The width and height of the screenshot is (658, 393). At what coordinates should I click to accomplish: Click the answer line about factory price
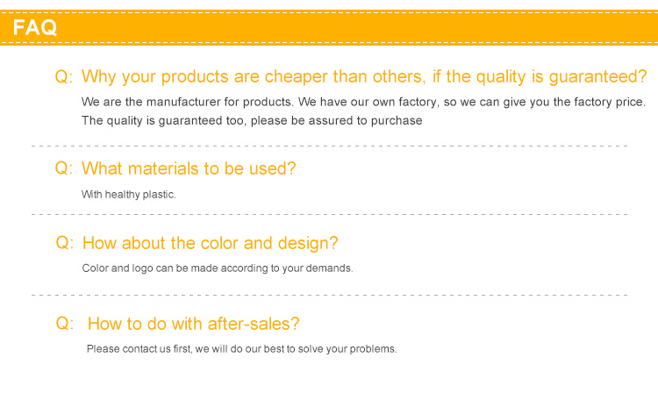[363, 102]
